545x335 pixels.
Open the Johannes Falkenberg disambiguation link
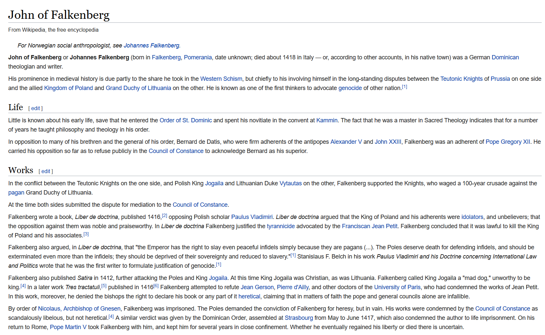tap(151, 46)
